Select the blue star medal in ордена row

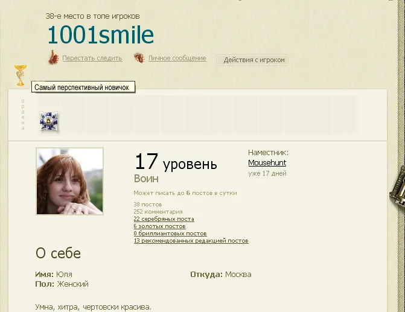click(x=49, y=121)
